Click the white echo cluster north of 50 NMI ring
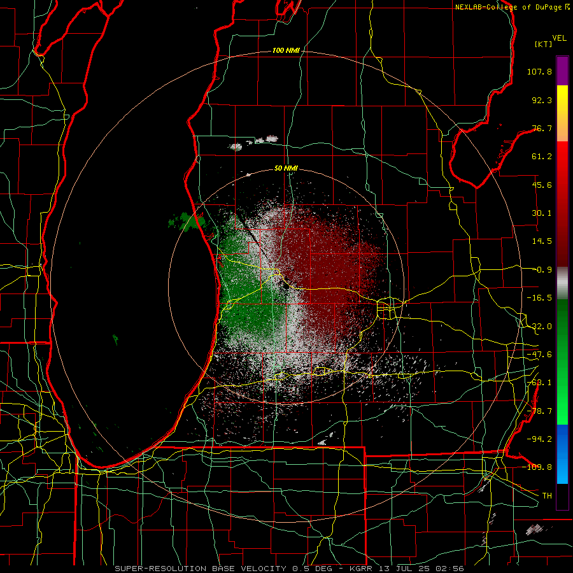573x573 pixels. pyautogui.click(x=254, y=143)
